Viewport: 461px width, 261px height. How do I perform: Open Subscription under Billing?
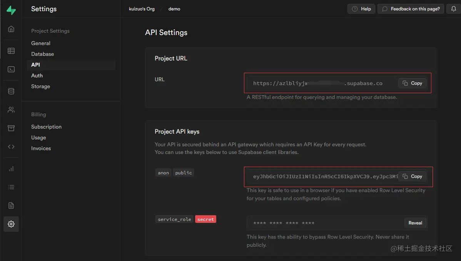pyautogui.click(x=46, y=127)
